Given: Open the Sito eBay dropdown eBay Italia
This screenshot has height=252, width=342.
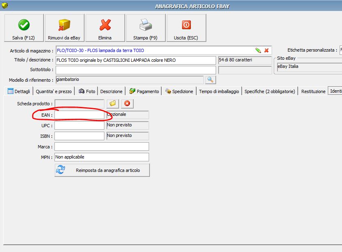Looking at the screenshot, I should click(x=310, y=67).
